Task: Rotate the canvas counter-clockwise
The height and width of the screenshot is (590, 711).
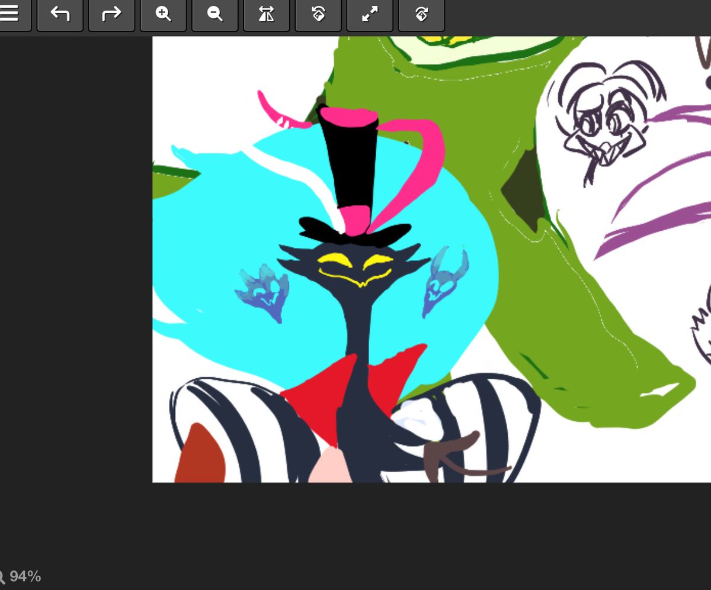Action: 318,14
